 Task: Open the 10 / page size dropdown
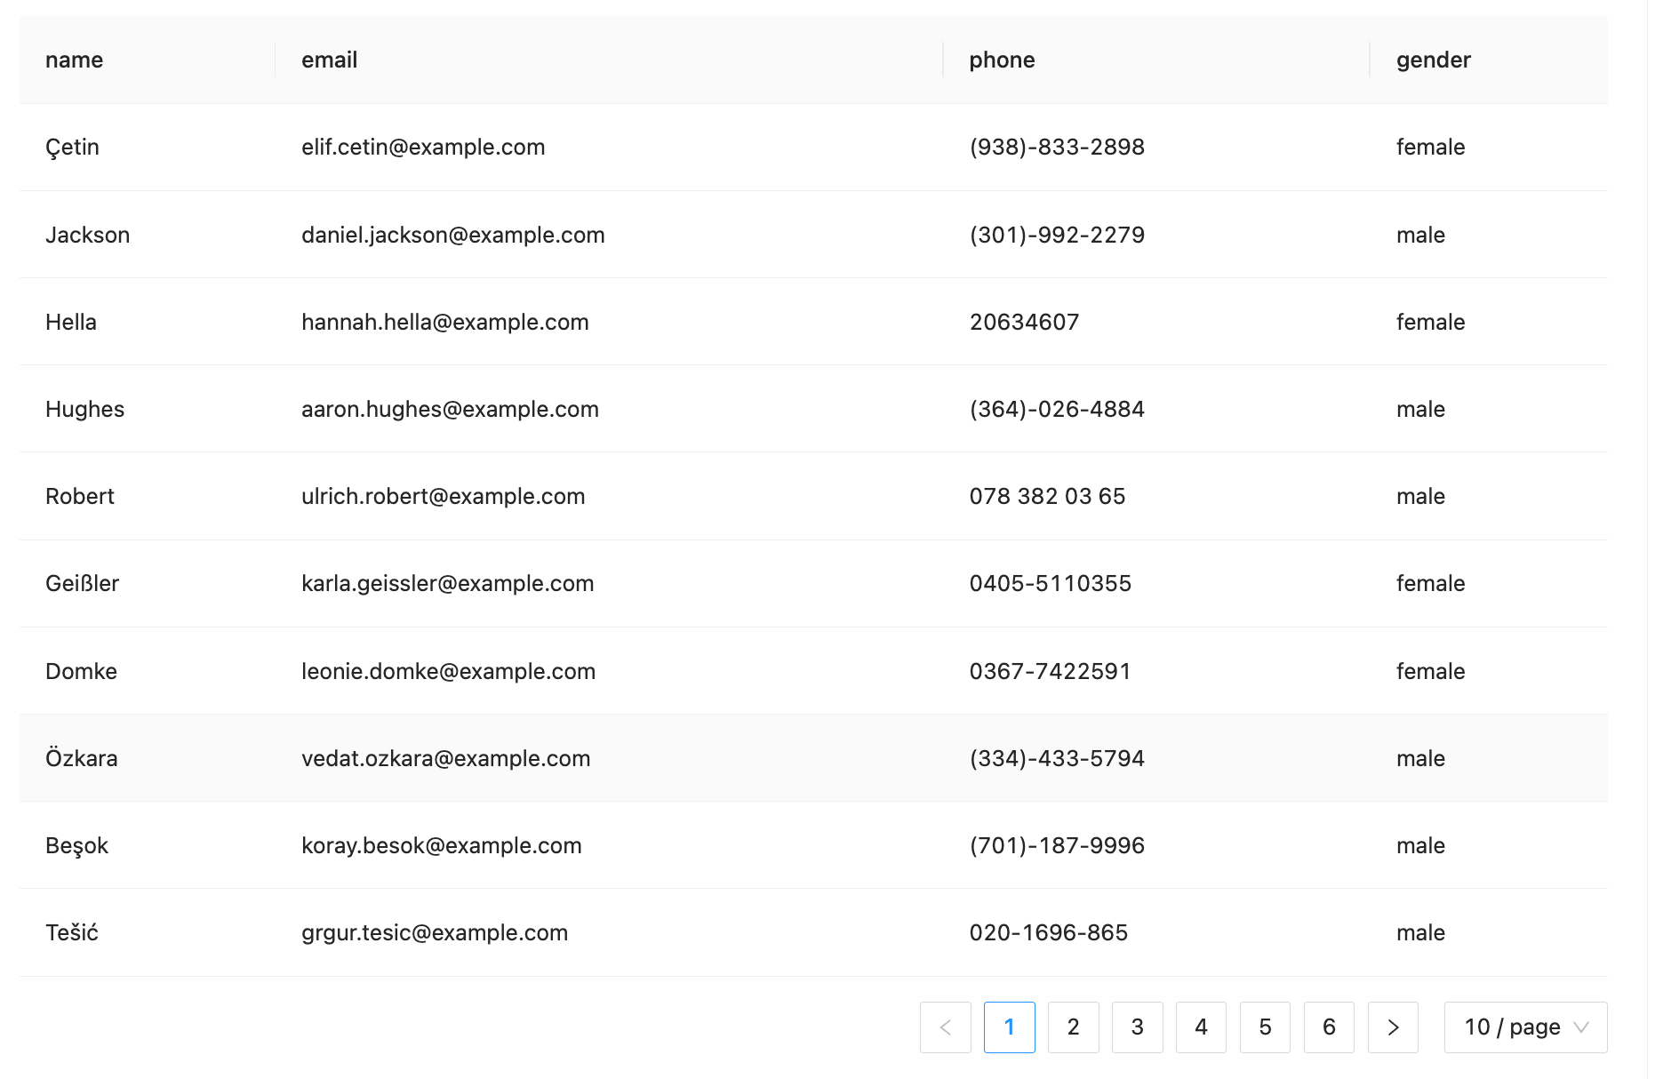point(1525,1027)
